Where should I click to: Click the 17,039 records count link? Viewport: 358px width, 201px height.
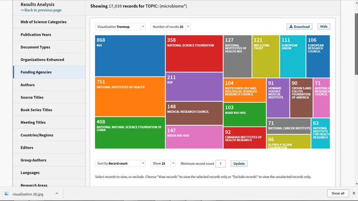(115, 6)
